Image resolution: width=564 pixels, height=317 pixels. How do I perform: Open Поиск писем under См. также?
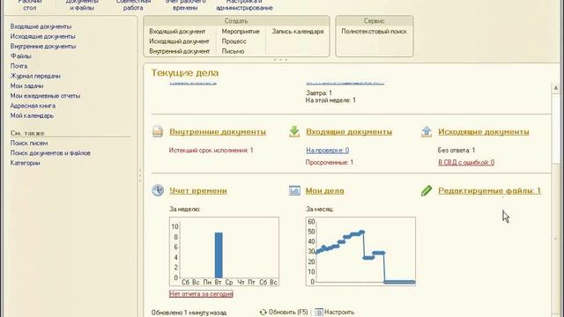(x=29, y=143)
